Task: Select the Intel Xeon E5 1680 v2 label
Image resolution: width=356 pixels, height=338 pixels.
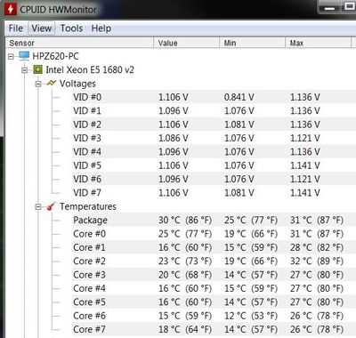Action: point(90,69)
